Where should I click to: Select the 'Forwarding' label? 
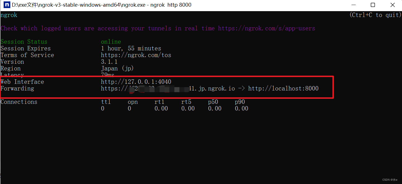coord(17,89)
